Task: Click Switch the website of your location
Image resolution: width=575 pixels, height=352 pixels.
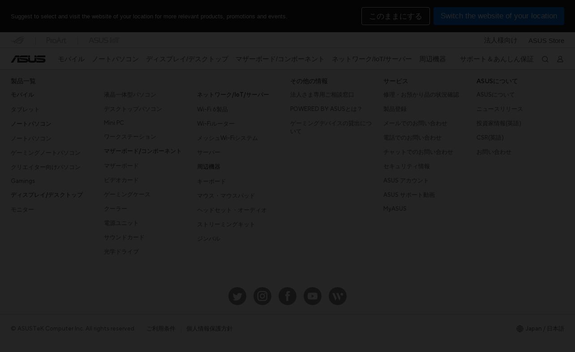Action: pos(499,16)
